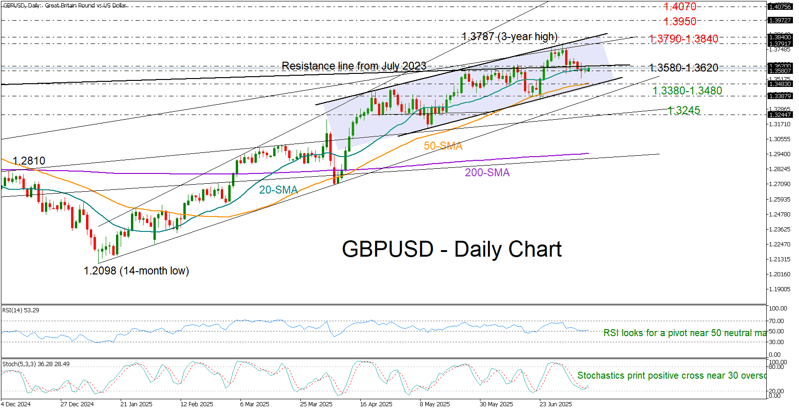Select the Resistance line from July 2023 text
The image size is (799, 410).
(354, 66)
